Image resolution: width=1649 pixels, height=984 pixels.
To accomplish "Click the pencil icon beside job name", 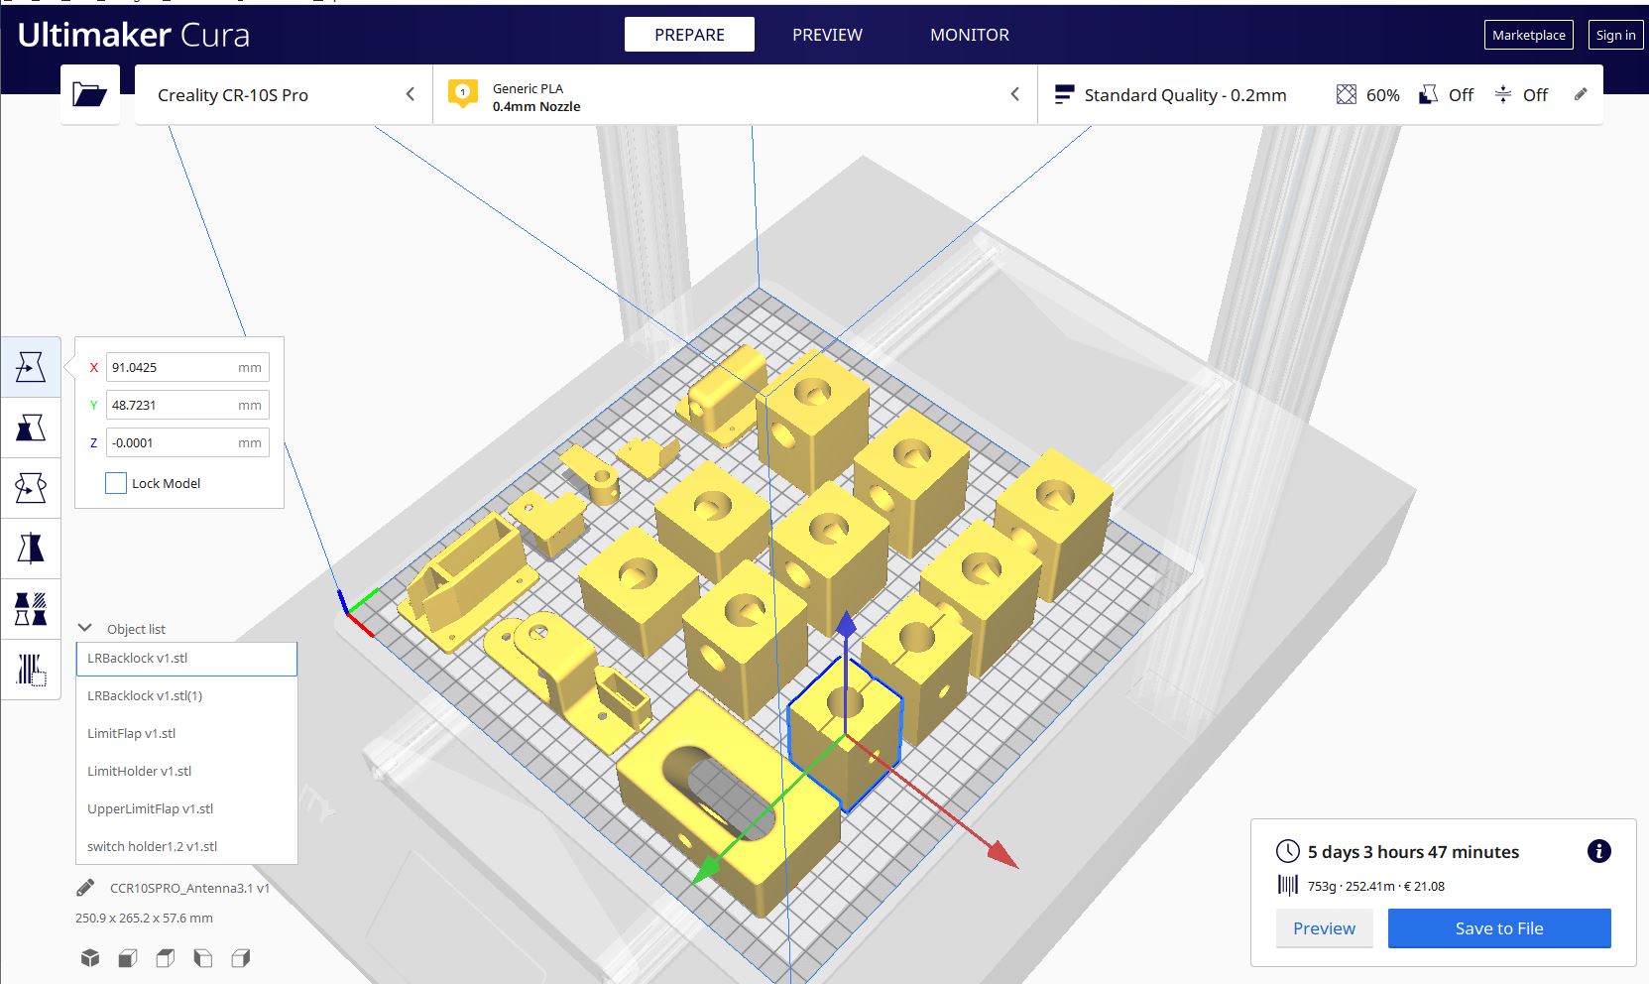I will [x=85, y=888].
